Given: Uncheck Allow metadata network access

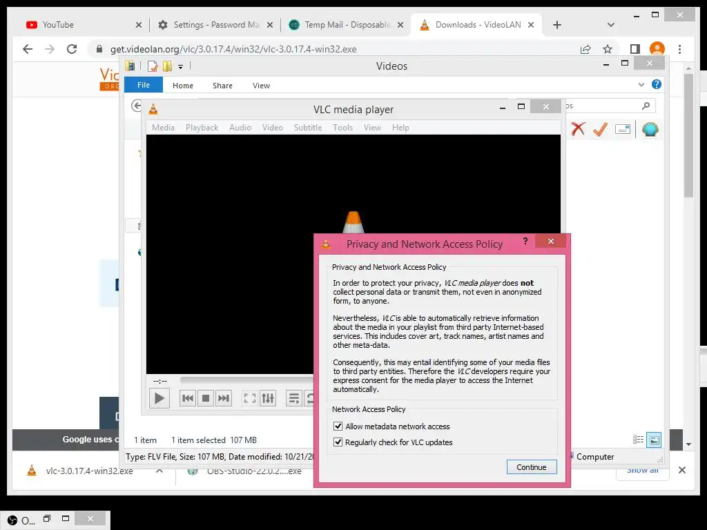Looking at the screenshot, I should 338,426.
